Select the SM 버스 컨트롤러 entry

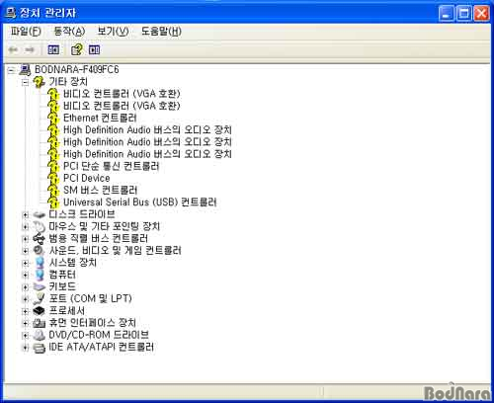pos(100,191)
